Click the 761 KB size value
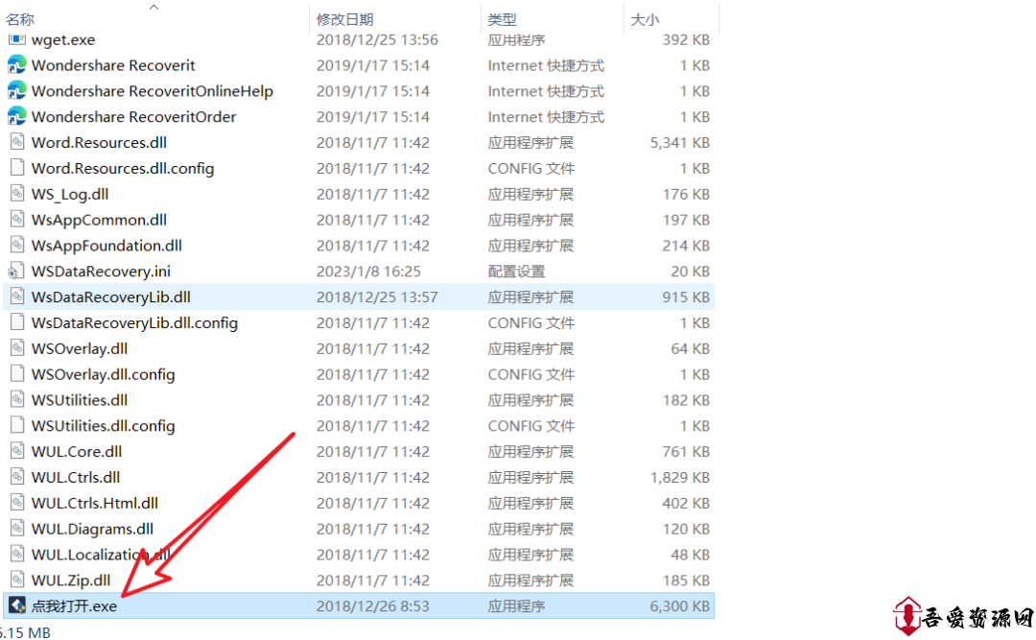This screenshot has height=640, width=1036. click(x=687, y=452)
